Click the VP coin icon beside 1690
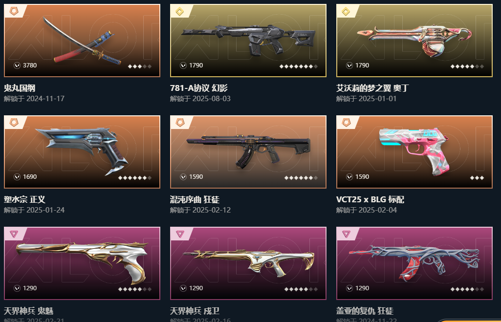 [17, 177]
